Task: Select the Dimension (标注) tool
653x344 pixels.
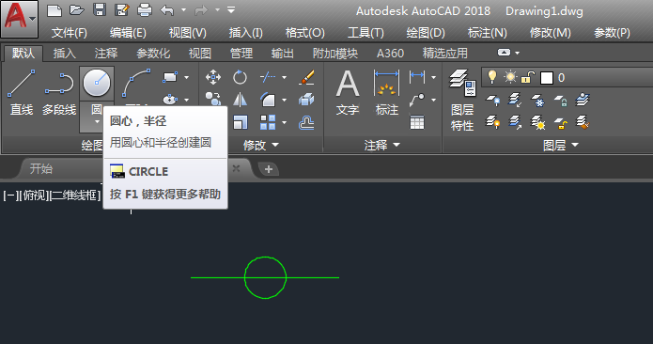Action: click(x=387, y=92)
